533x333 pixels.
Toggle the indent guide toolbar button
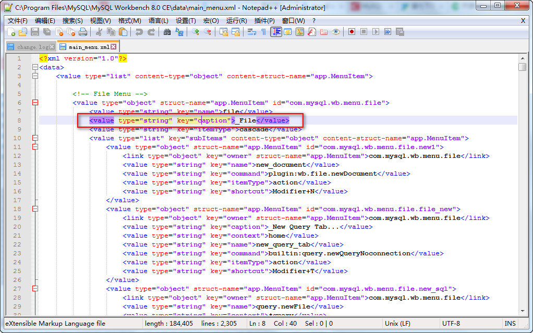[x=276, y=32]
